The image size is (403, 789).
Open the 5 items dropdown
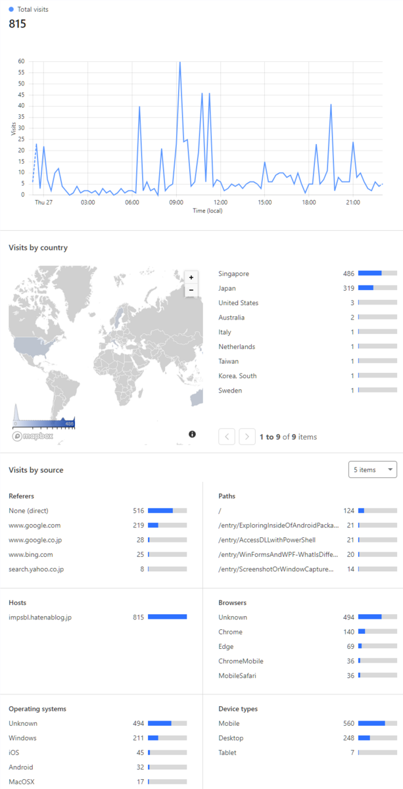pyautogui.click(x=372, y=469)
